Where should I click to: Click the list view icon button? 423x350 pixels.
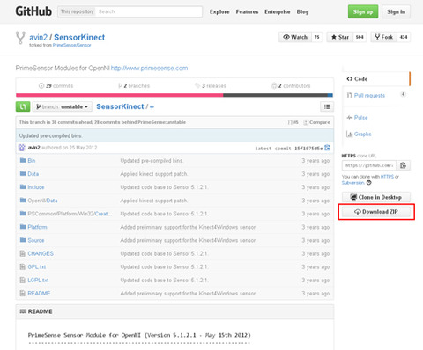[327, 106]
